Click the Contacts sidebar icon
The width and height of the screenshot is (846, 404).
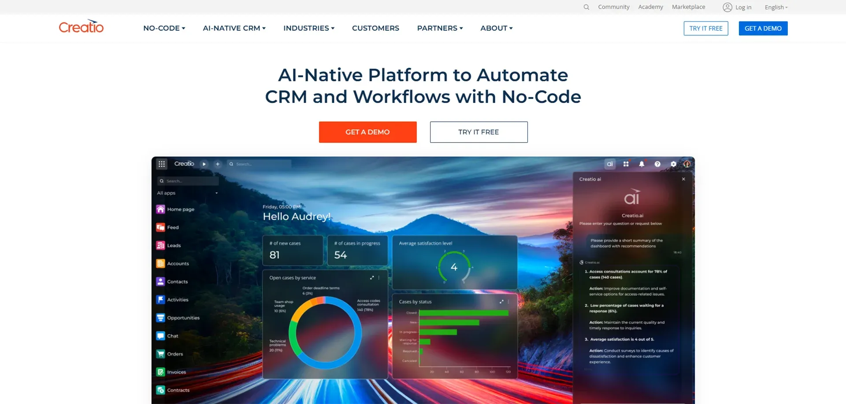click(x=160, y=281)
